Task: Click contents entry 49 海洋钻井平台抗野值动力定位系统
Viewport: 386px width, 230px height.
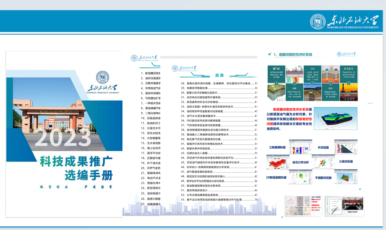Action: tap(219, 181)
